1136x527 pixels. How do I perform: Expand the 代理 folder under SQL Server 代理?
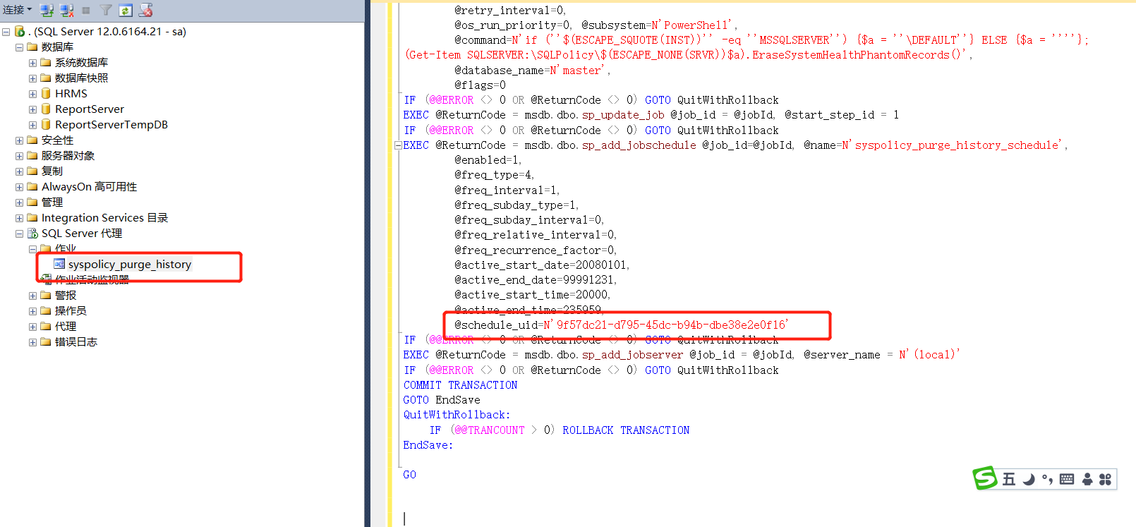coord(32,327)
